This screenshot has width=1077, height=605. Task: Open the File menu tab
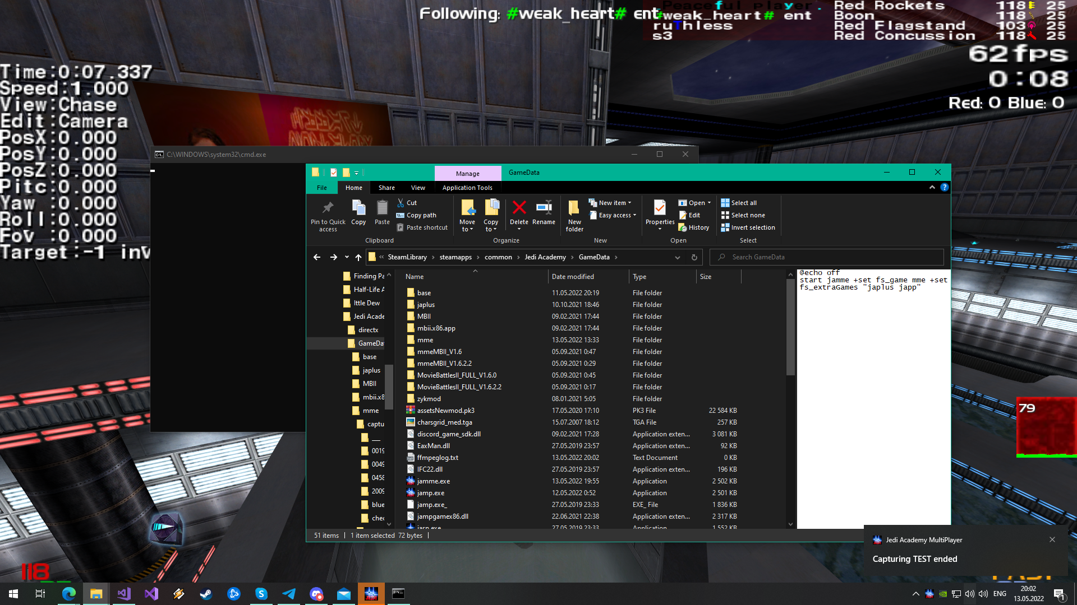pyautogui.click(x=322, y=188)
